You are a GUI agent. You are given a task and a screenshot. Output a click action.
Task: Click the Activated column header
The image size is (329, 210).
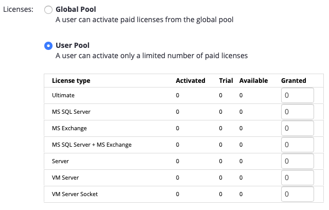191,81
